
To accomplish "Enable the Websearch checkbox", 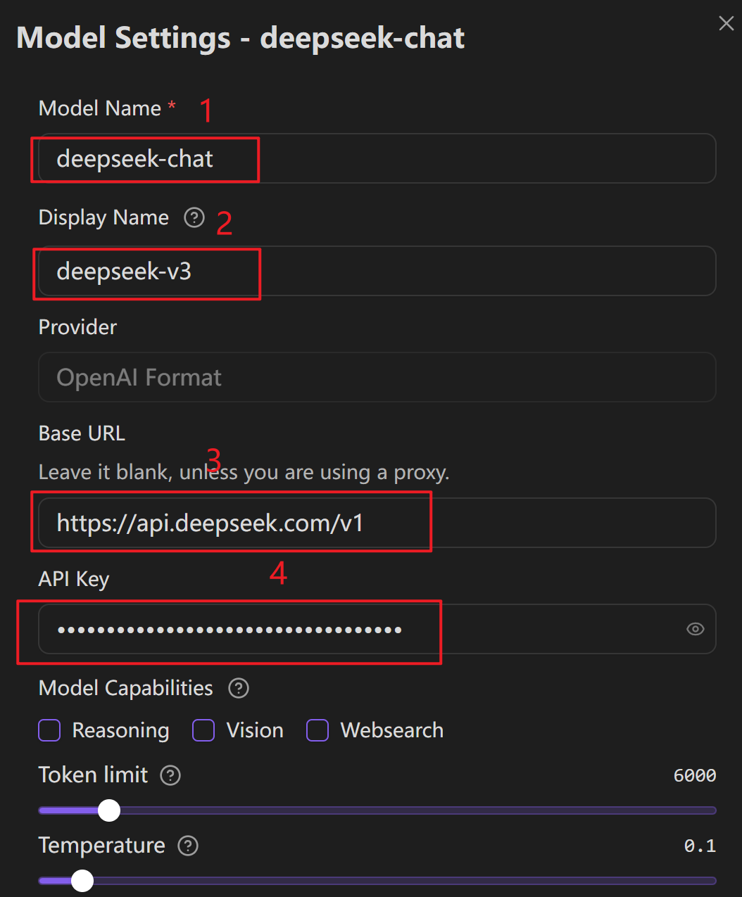I will click(x=317, y=730).
